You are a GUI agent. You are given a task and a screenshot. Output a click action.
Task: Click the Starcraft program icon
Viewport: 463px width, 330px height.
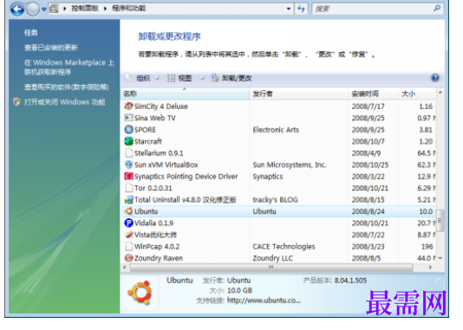pyautogui.click(x=128, y=141)
